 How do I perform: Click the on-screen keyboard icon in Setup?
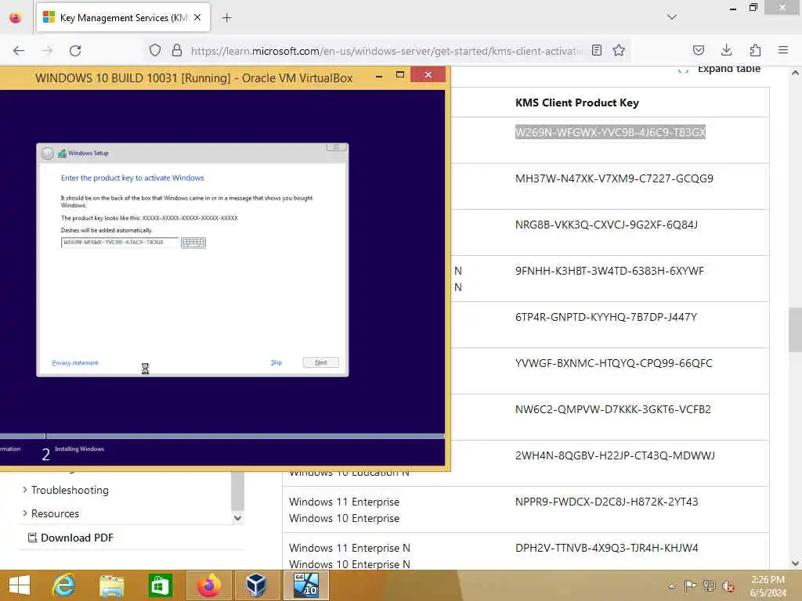193,243
